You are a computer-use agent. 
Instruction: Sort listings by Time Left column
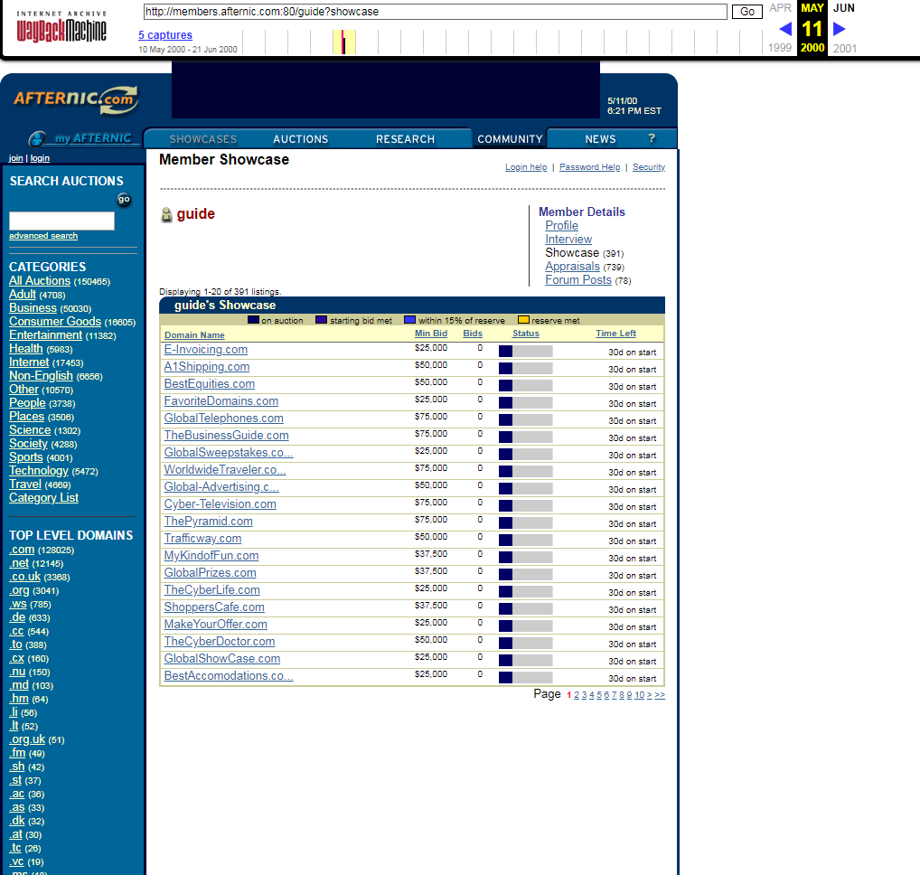[616, 334]
